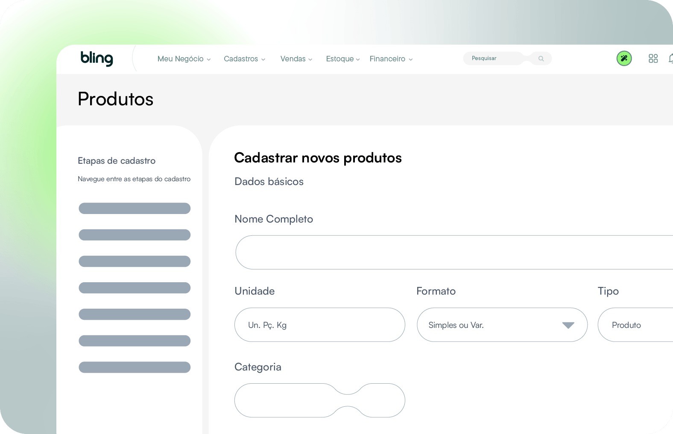Click the Cadastrar novos produtos heading

coord(318,158)
